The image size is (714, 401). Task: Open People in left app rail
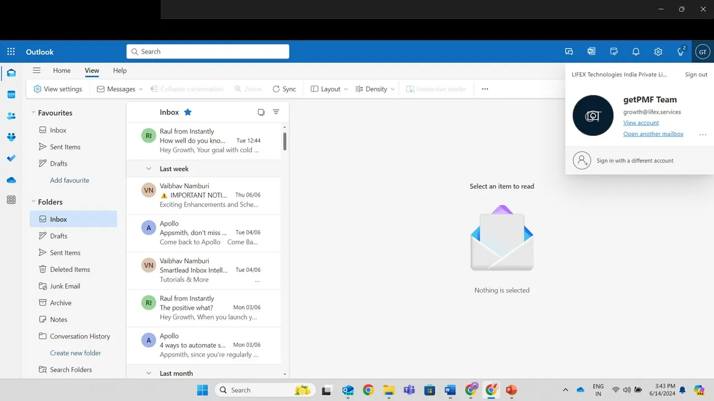click(11, 116)
